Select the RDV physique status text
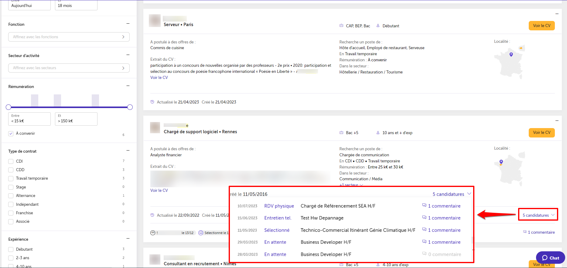Screen dimensions: 567x268 (279, 206)
